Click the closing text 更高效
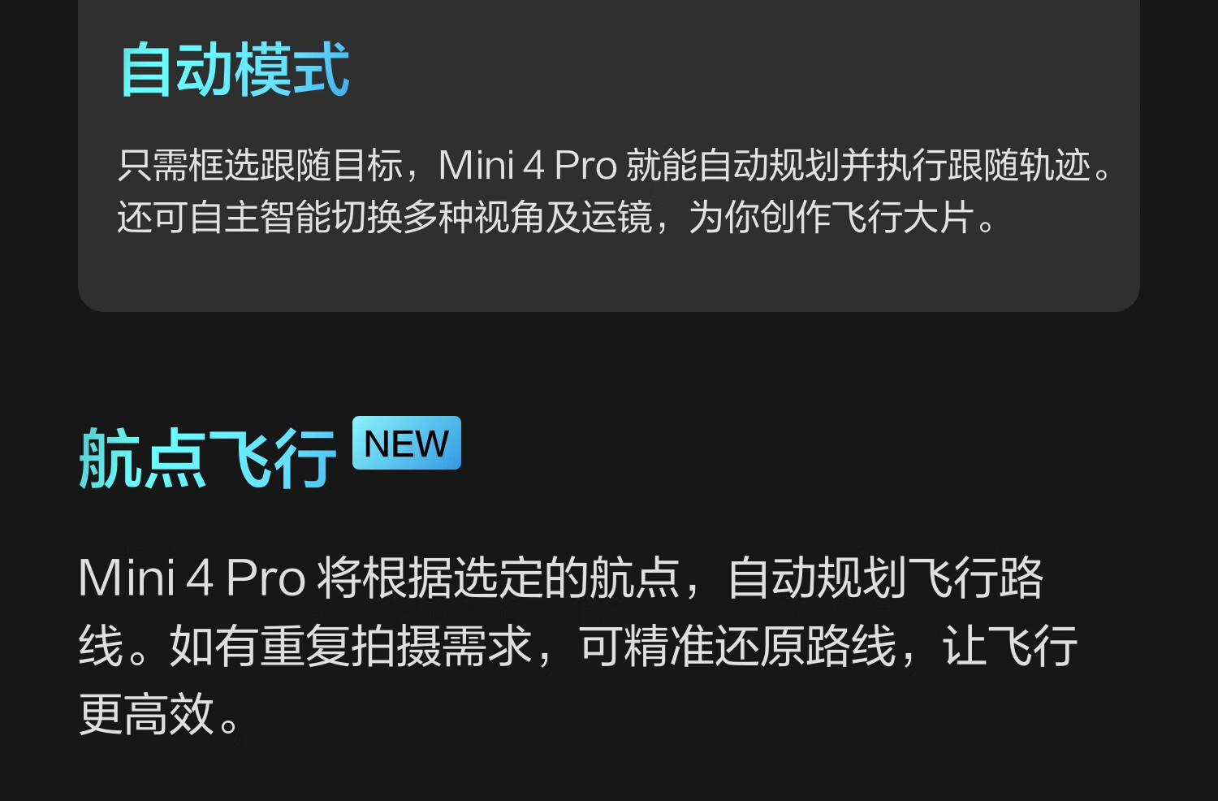This screenshot has height=801, width=1218. coord(147,715)
